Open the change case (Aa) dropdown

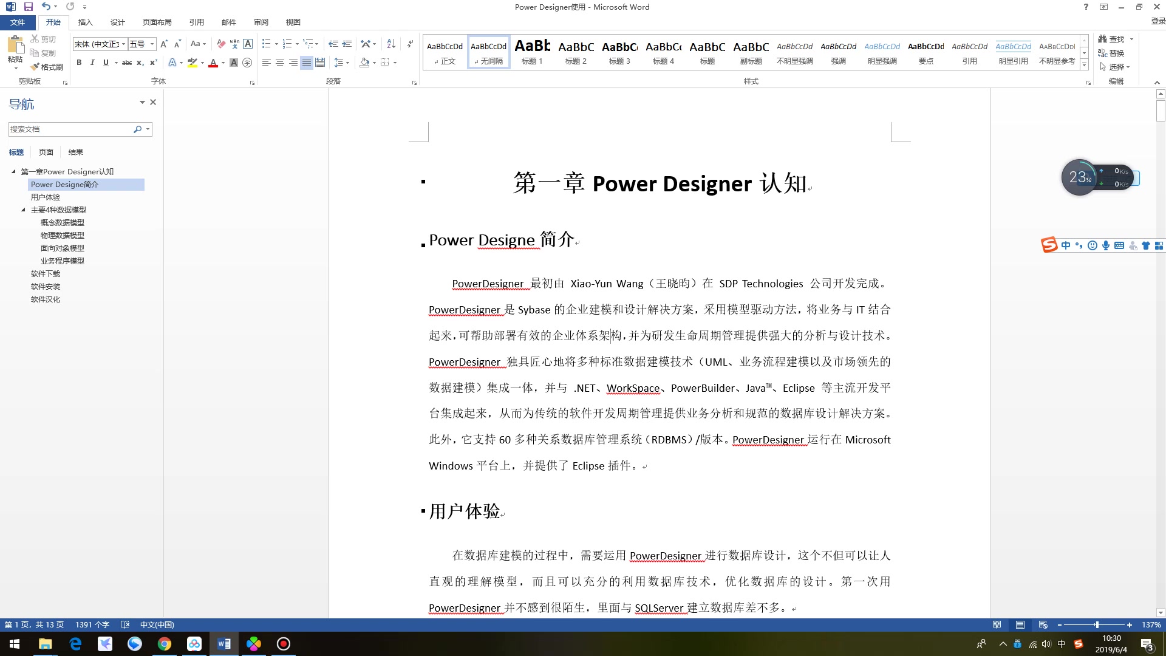(x=198, y=44)
